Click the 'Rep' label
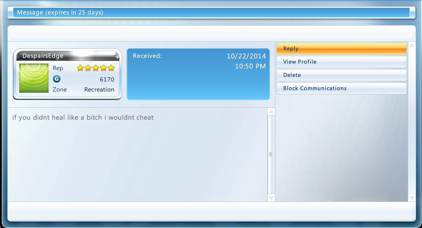This screenshot has width=422, height=228. tap(58, 69)
